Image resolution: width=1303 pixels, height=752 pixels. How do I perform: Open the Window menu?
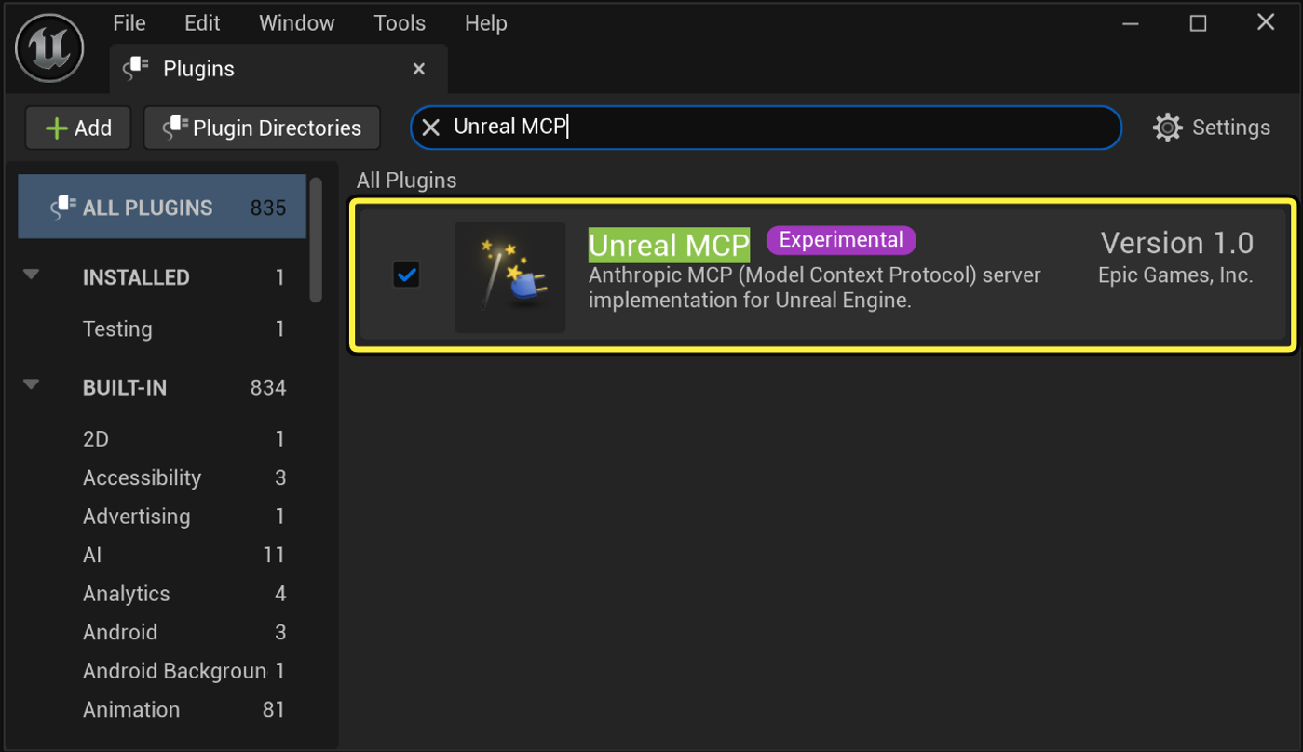tap(297, 23)
